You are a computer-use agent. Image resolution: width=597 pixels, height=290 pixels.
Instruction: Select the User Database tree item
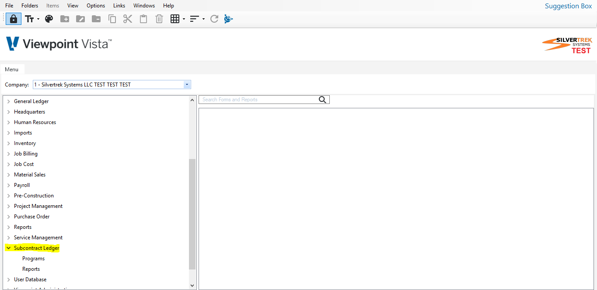coord(30,280)
